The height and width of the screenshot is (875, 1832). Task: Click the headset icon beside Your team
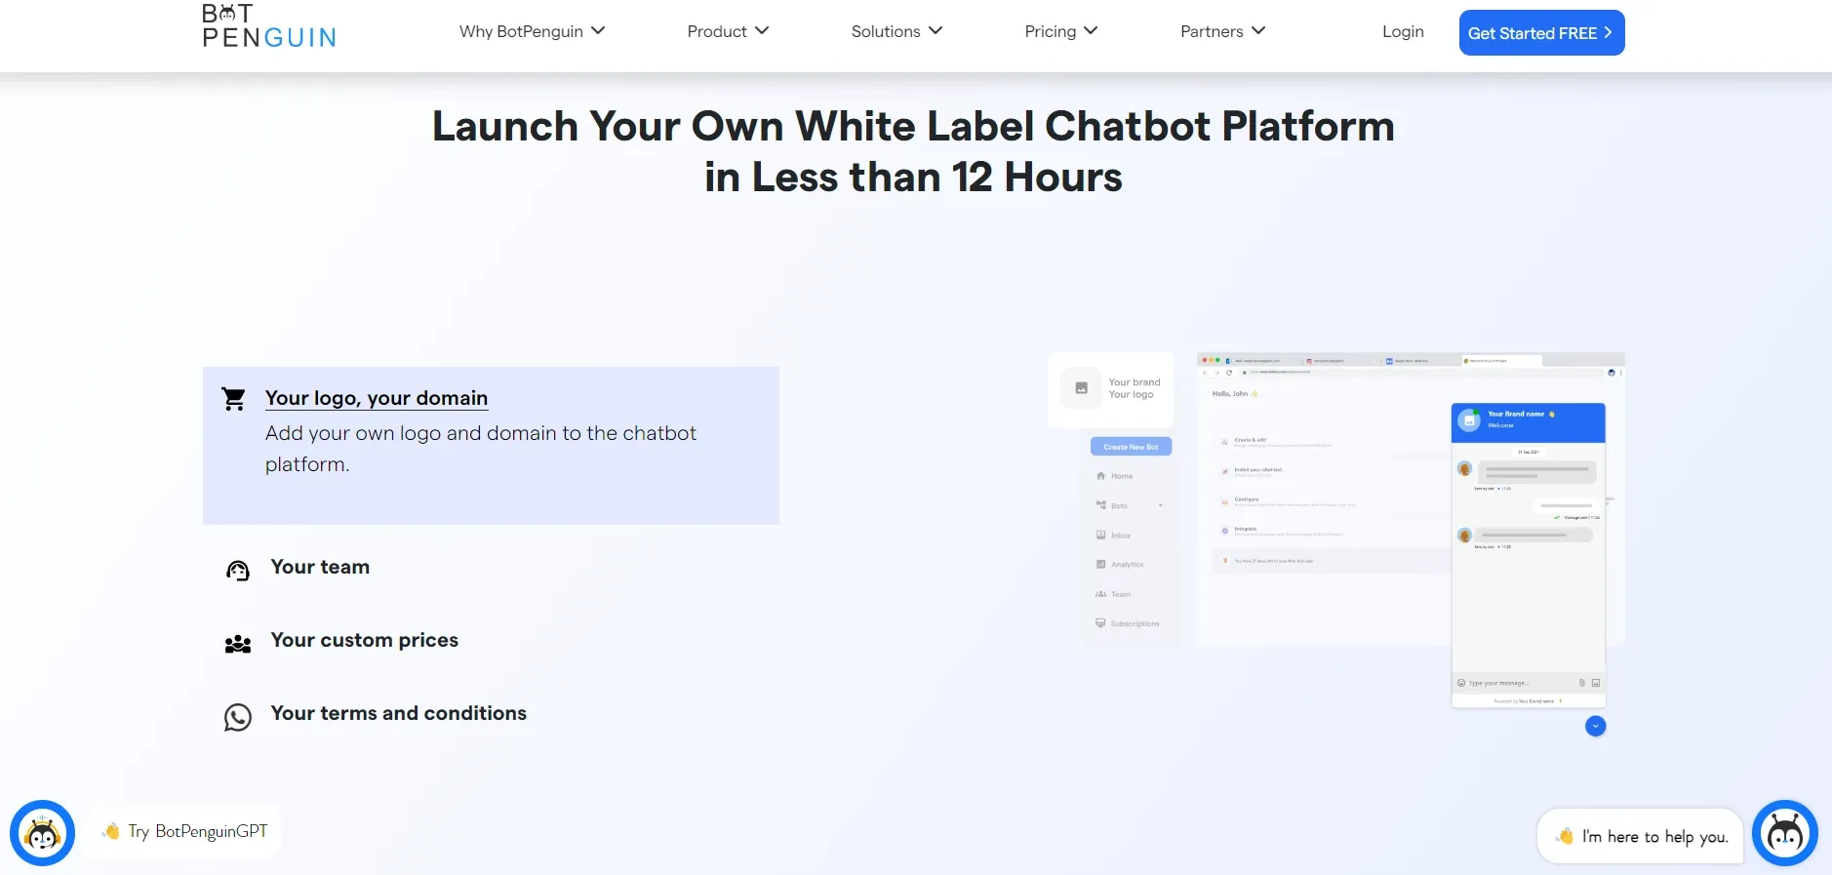point(238,571)
